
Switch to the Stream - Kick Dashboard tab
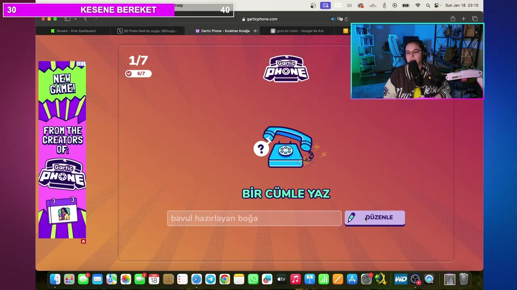(x=73, y=31)
